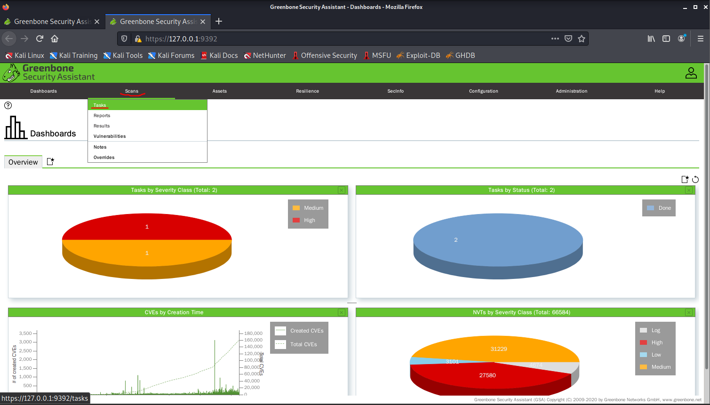Open the user account icon
710x405 pixels.
[691, 73]
